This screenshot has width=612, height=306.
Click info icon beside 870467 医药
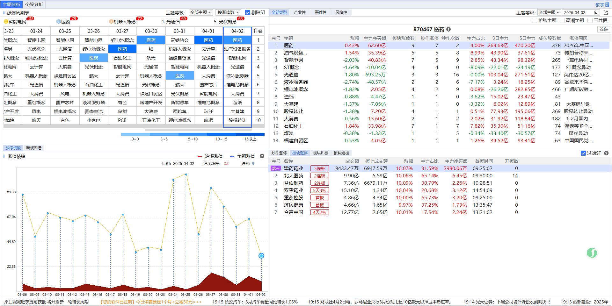[448, 29]
